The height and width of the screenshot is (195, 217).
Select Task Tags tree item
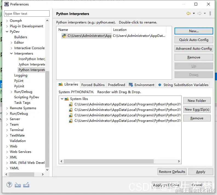click(x=22, y=103)
